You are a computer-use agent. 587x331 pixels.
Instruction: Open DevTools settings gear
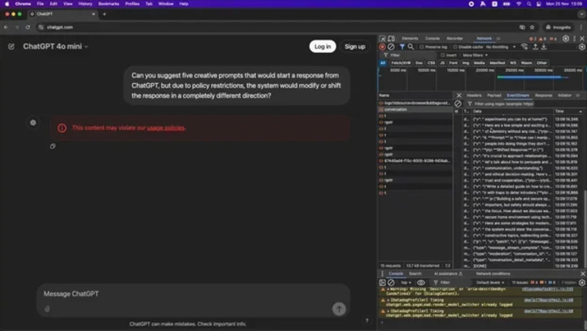point(566,38)
